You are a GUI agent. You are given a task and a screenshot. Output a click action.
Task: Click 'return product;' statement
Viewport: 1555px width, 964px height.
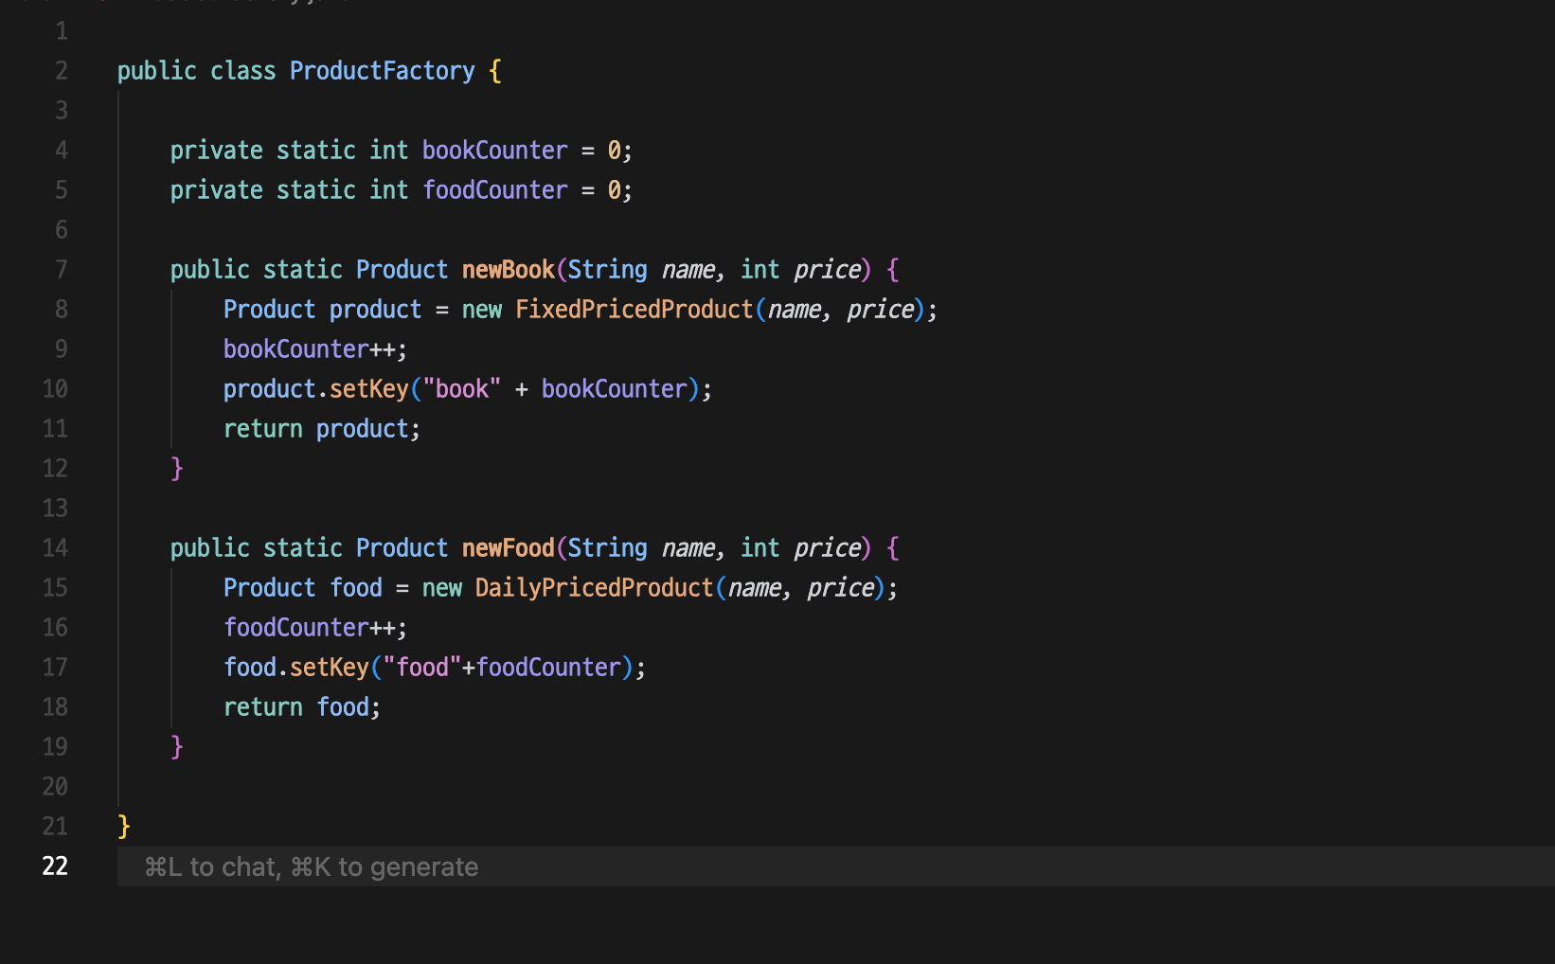pos(322,429)
